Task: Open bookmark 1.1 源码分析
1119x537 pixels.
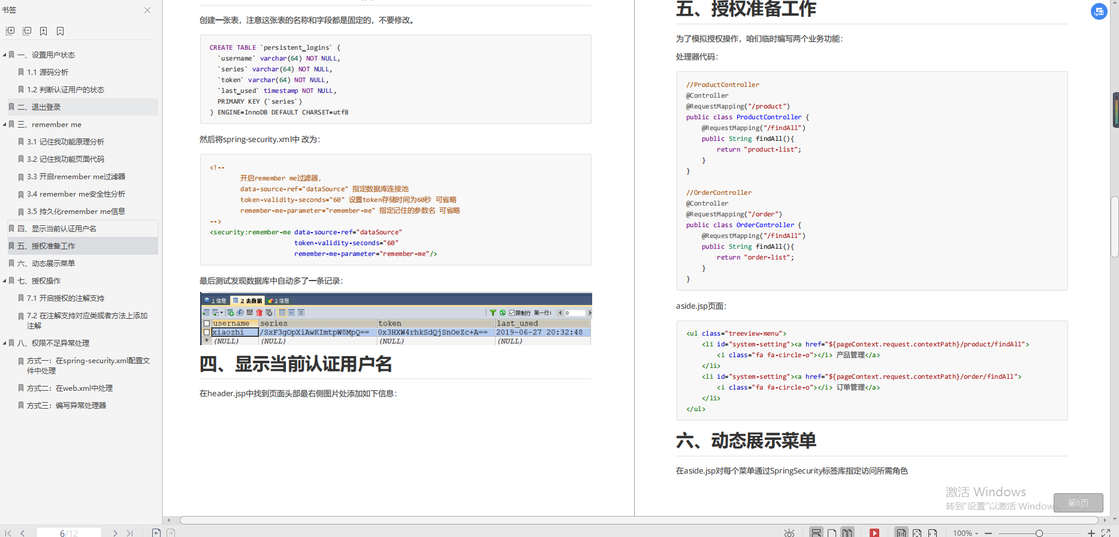Action: click(47, 73)
